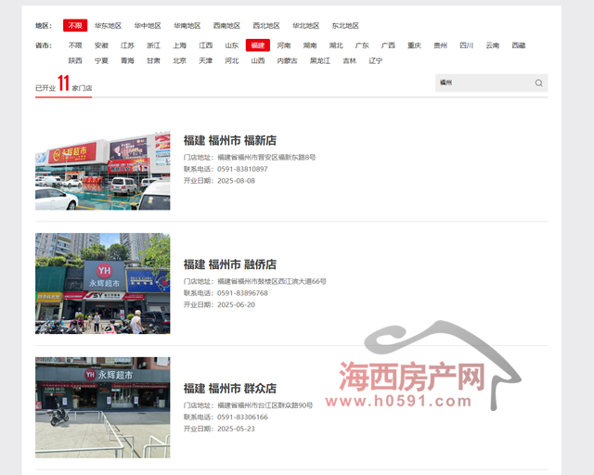This screenshot has width=594, height=475.
Task: Choose 山西 province
Action: click(258, 60)
